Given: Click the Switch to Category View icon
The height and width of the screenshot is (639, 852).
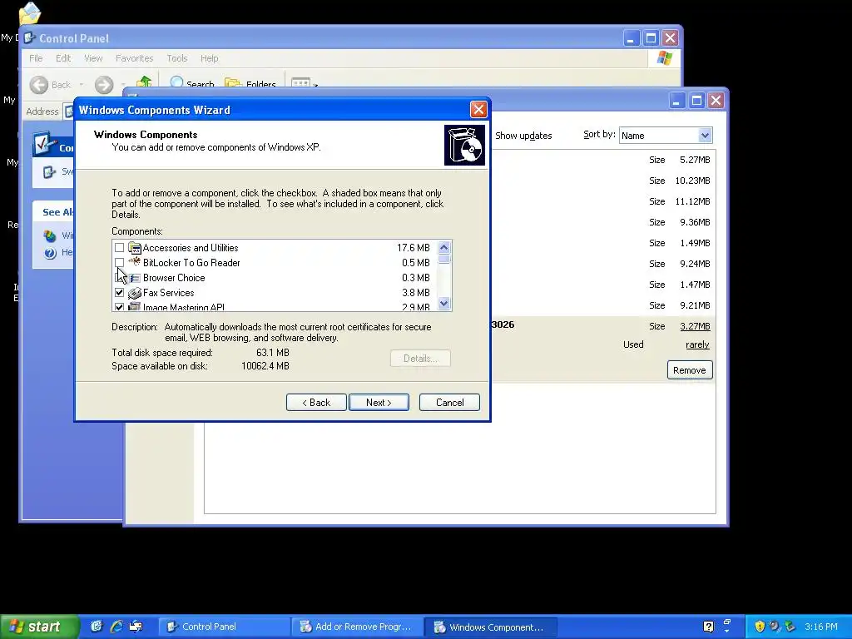Looking at the screenshot, I should pyautogui.click(x=49, y=171).
